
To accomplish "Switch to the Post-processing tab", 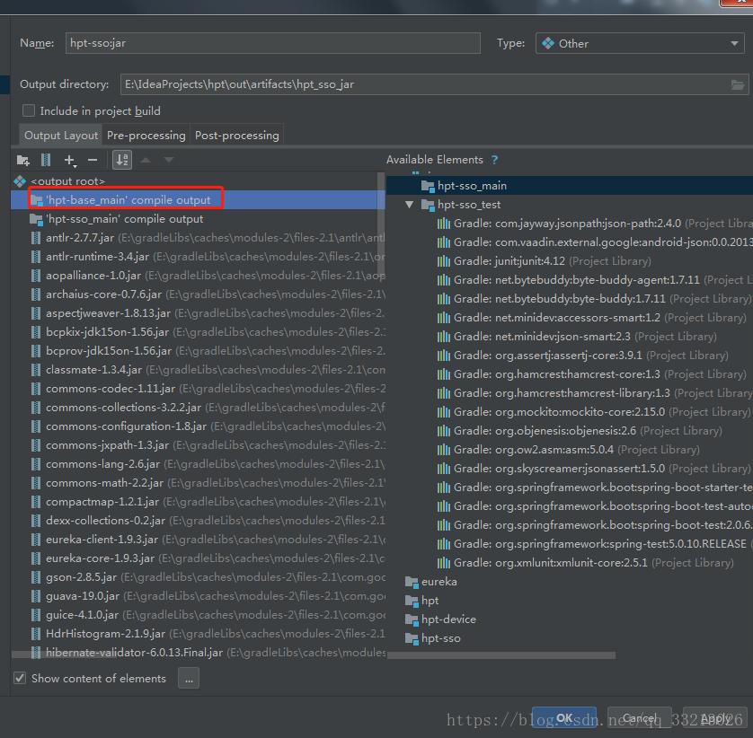I will pyautogui.click(x=236, y=136).
